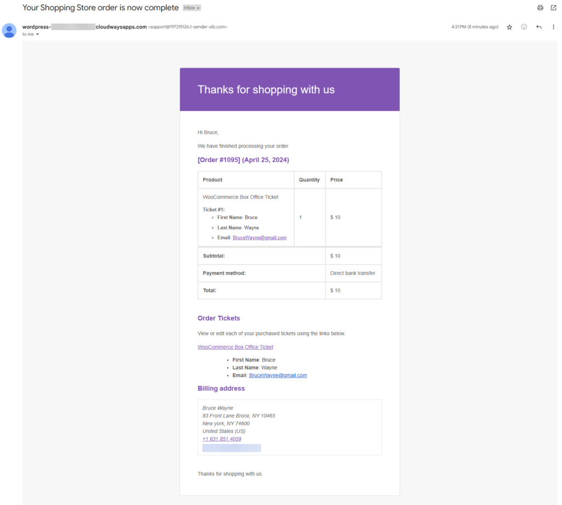Screen dimensions: 562x505
Task: Click the 'New york, NY 74600' address line
Action: pyautogui.click(x=226, y=424)
